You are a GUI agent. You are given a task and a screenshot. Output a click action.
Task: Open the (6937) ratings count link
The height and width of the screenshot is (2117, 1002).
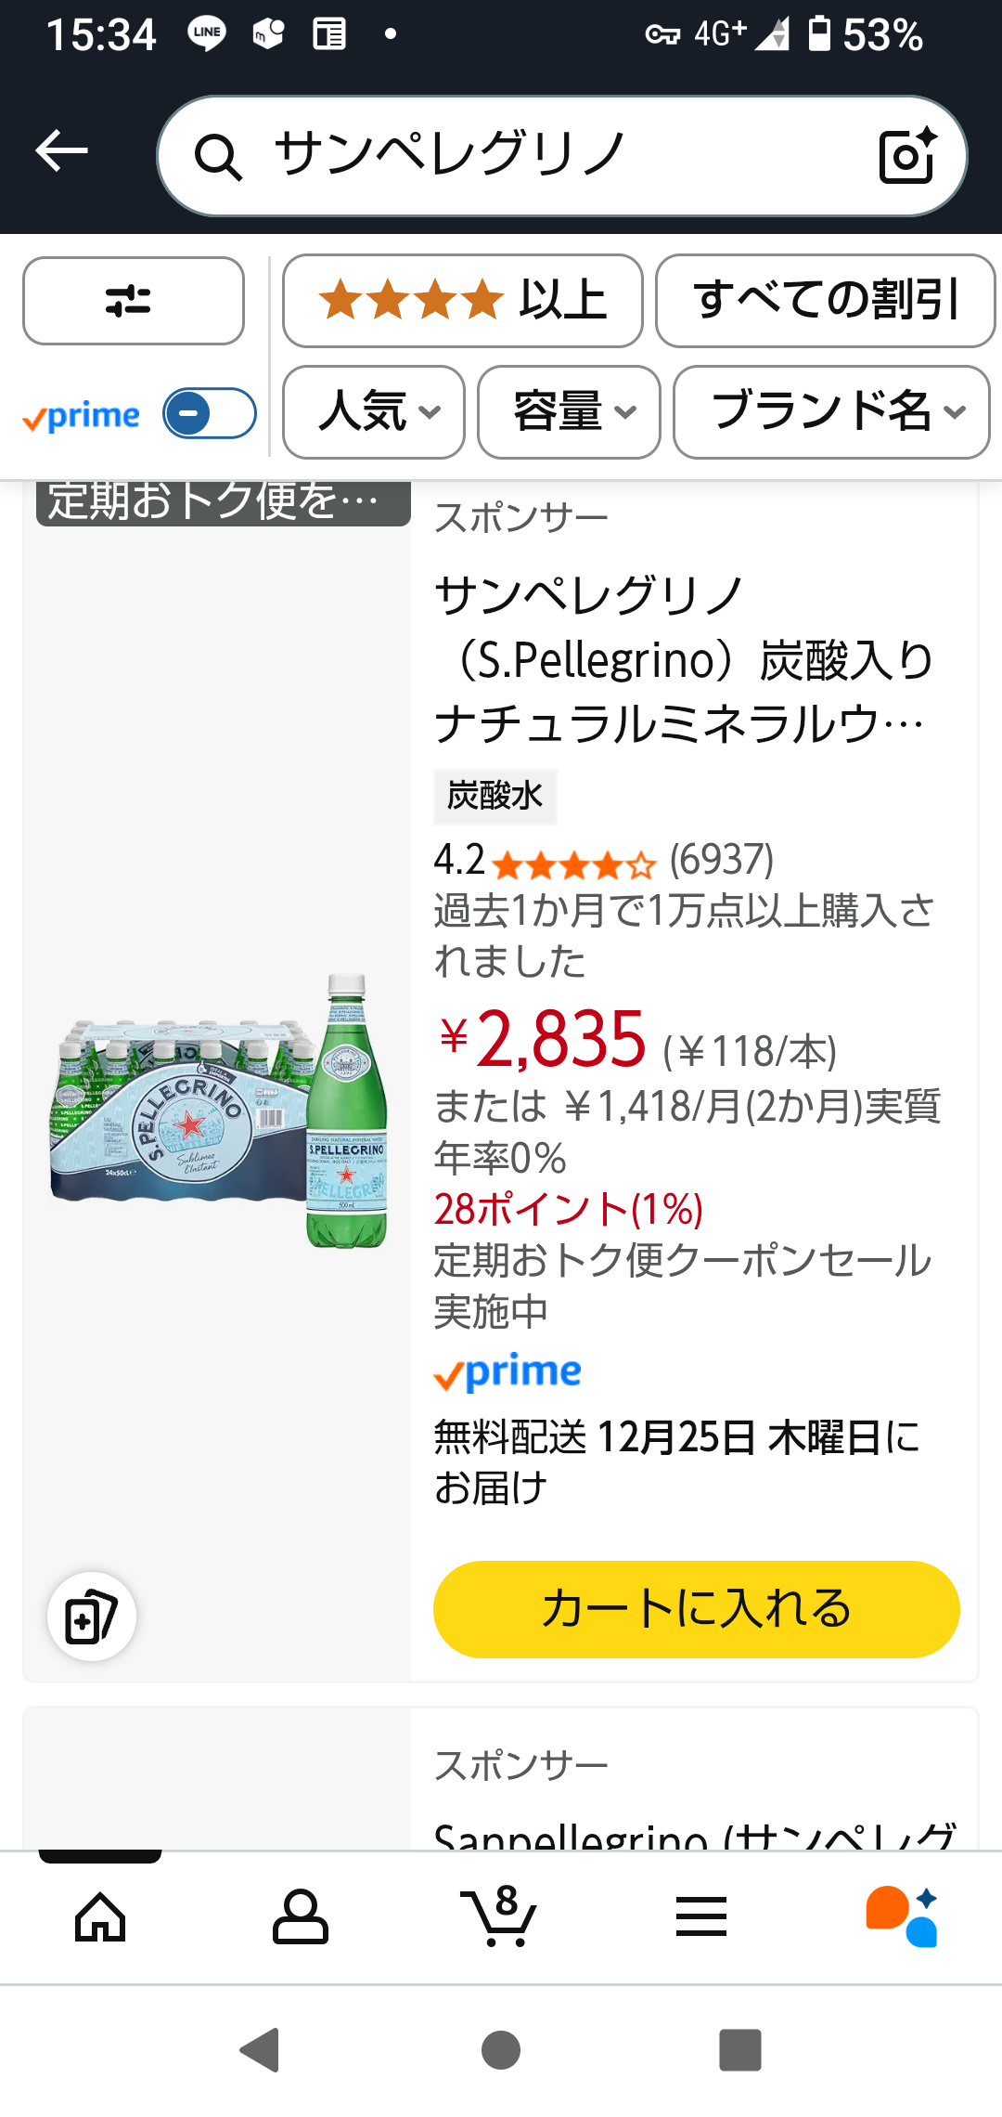(x=722, y=860)
